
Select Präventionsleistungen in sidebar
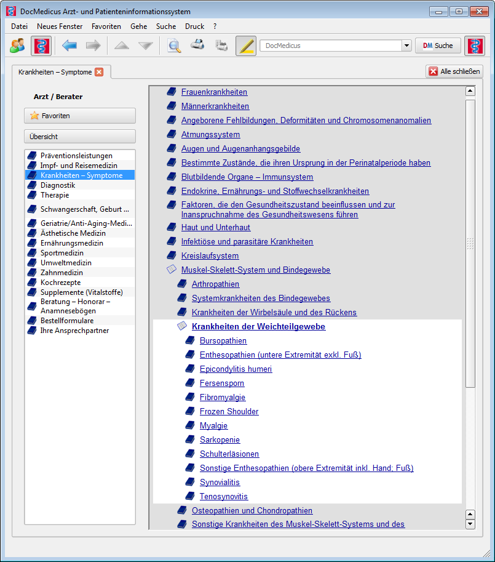pyautogui.click(x=80, y=156)
